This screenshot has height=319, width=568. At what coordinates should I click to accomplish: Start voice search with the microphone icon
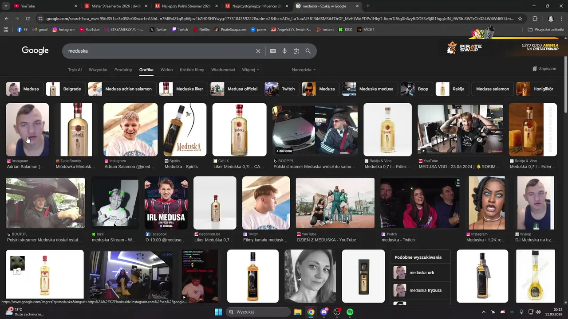284,51
